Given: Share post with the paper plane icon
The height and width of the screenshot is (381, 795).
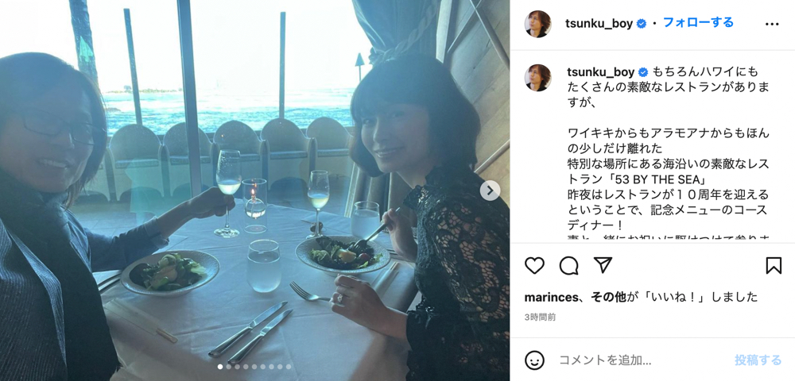Looking at the screenshot, I should (x=603, y=265).
